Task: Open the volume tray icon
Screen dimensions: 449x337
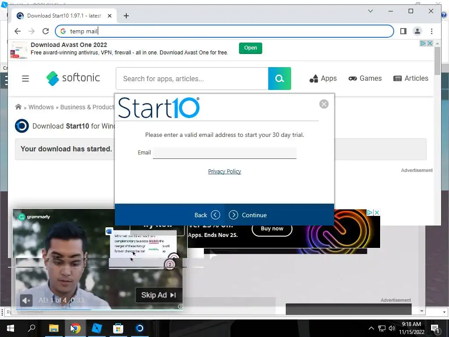Action: coord(392,328)
